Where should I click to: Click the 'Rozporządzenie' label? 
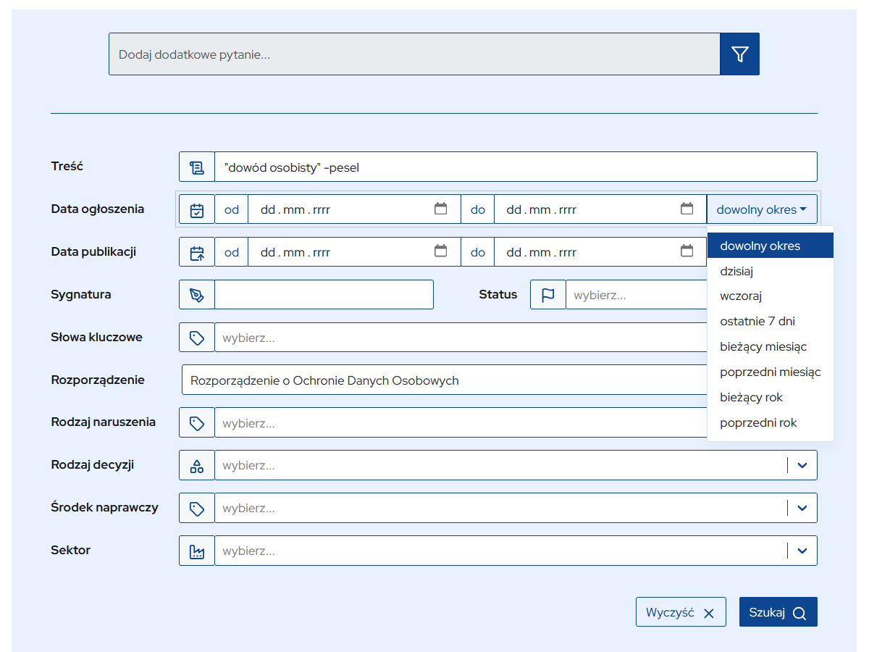coord(98,380)
